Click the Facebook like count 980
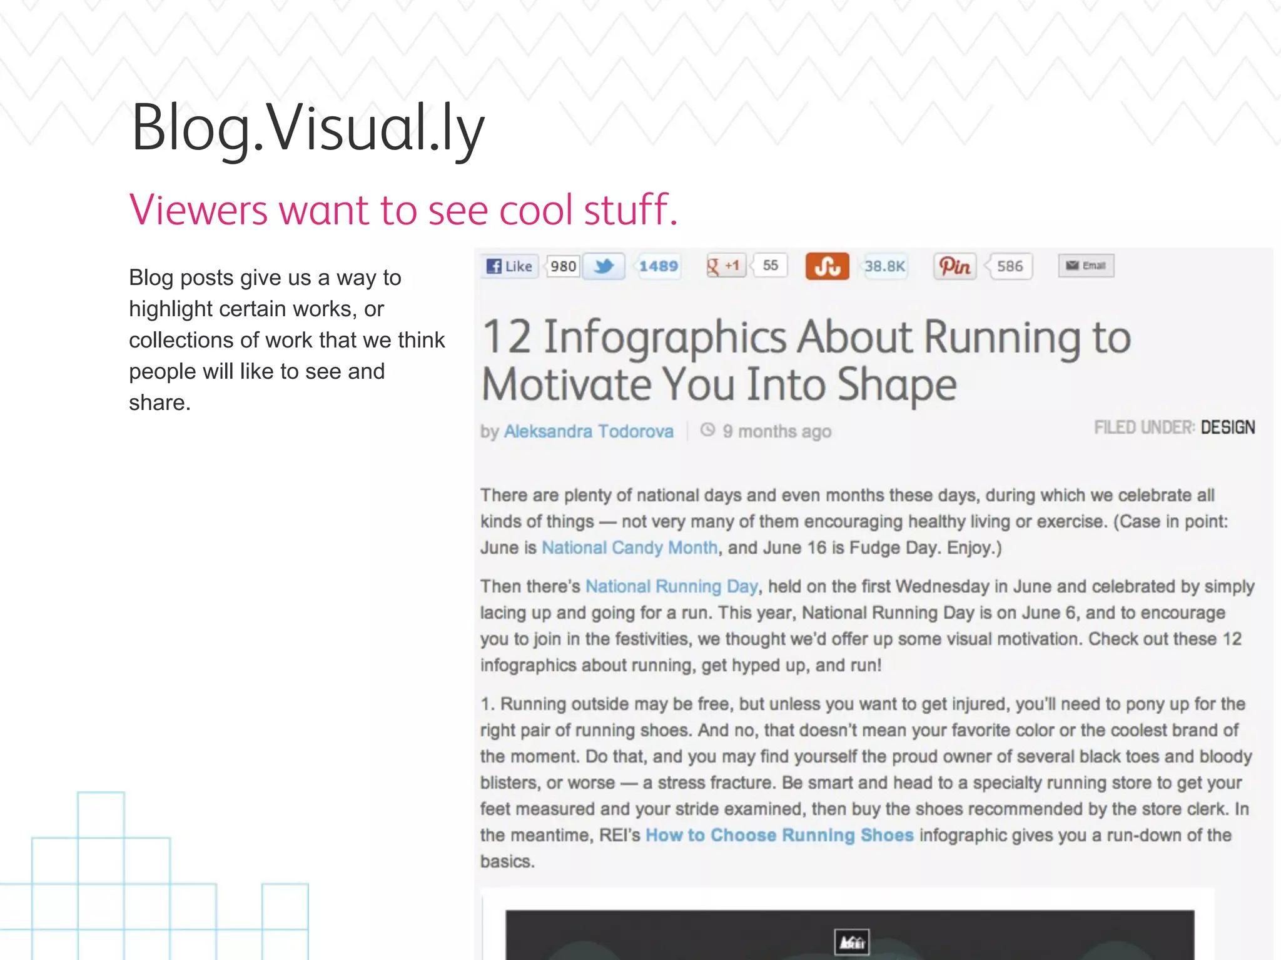This screenshot has height=960, width=1281. click(x=563, y=266)
